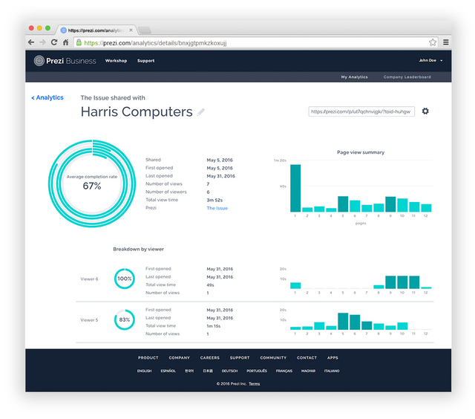Edit name with pencil icon
This screenshot has width=475, height=419.
click(200, 112)
